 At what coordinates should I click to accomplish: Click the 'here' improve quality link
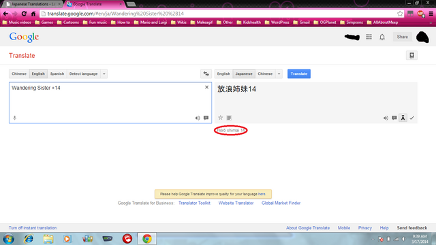pos(262,194)
